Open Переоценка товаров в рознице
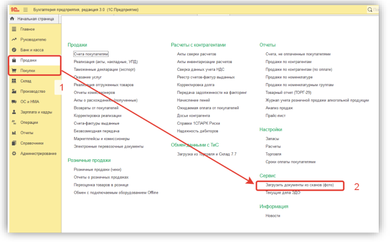Viewport: 390px width, 242px height. point(101,185)
